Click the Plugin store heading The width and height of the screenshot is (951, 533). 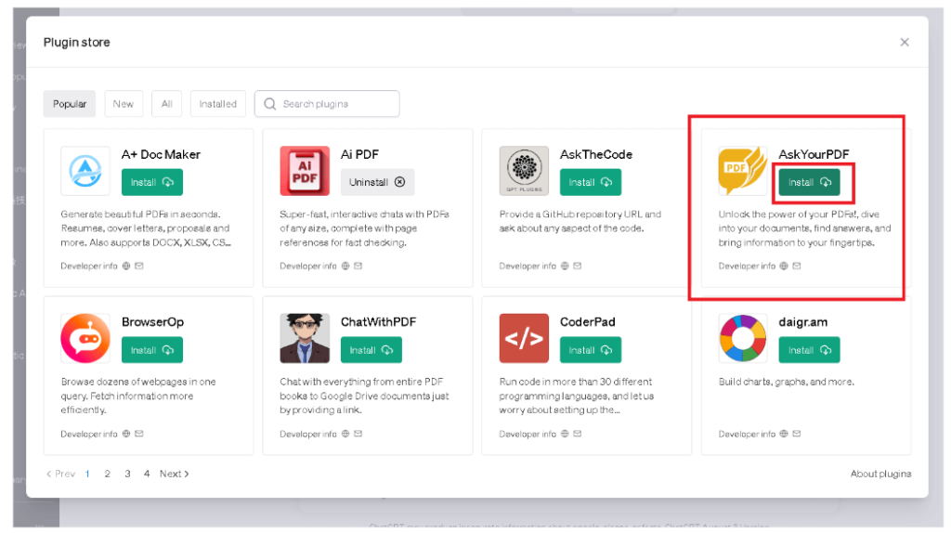(x=76, y=43)
